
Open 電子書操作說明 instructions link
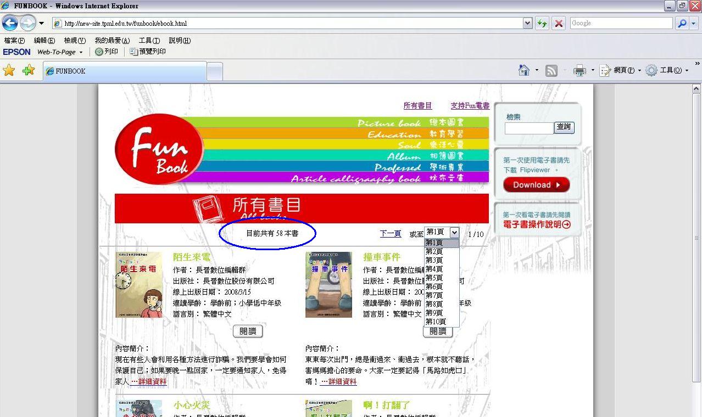click(537, 224)
